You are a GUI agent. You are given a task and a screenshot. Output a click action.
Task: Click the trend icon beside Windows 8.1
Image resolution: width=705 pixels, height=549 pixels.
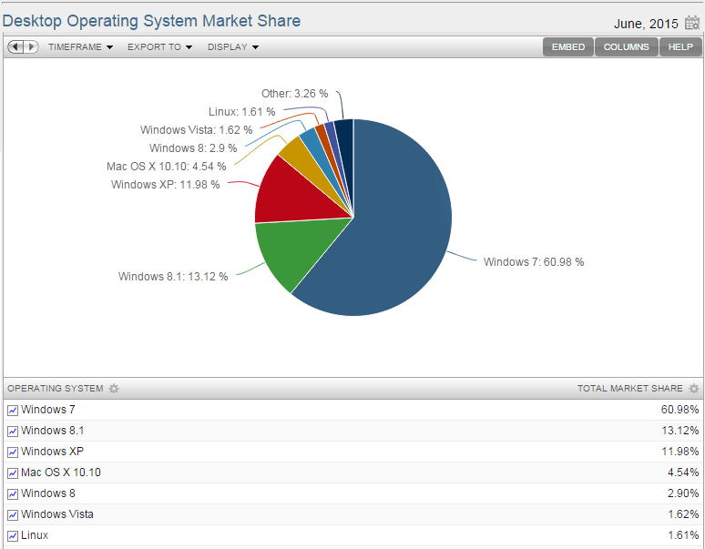pyautogui.click(x=13, y=432)
